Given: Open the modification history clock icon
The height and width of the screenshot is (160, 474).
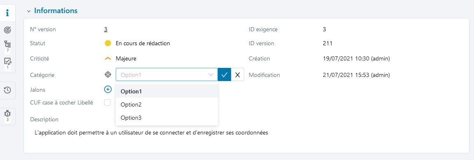Looking at the screenshot, I should [x=7, y=90].
